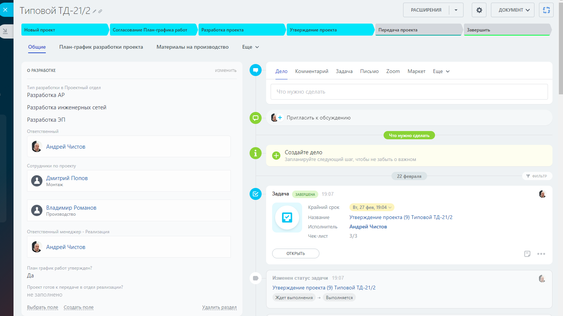
Task: Select the Комментарий tab
Action: tap(312, 71)
